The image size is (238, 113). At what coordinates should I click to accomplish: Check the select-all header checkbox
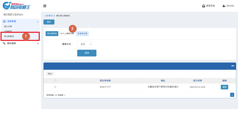[x=55, y=80]
